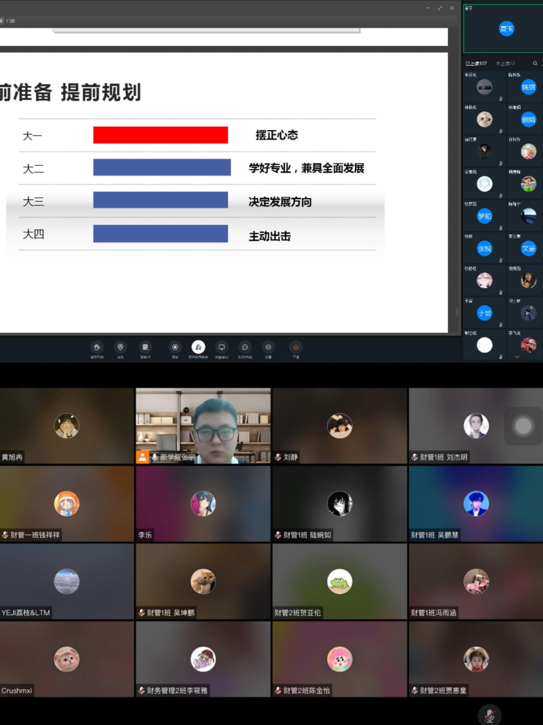Select the 夏玉 speaker tile
Screen dimensions: 543x725
[x=502, y=28]
